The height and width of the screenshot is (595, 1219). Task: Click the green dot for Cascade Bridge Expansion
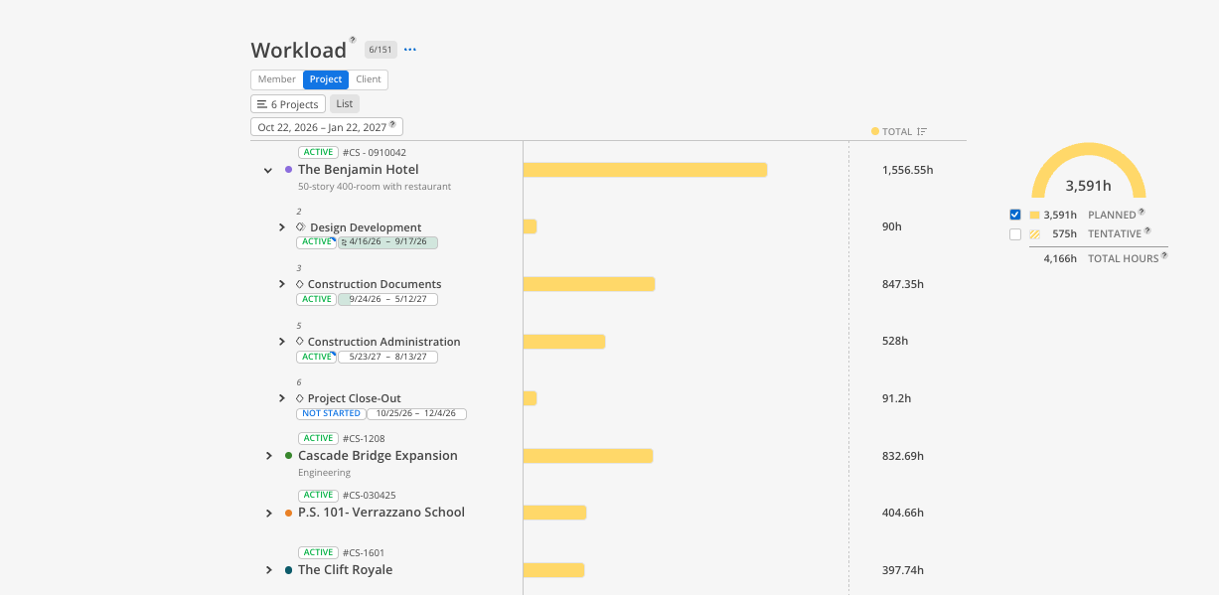tap(288, 456)
